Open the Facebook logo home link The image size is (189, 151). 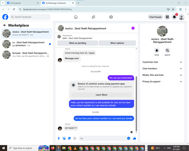(5, 17)
